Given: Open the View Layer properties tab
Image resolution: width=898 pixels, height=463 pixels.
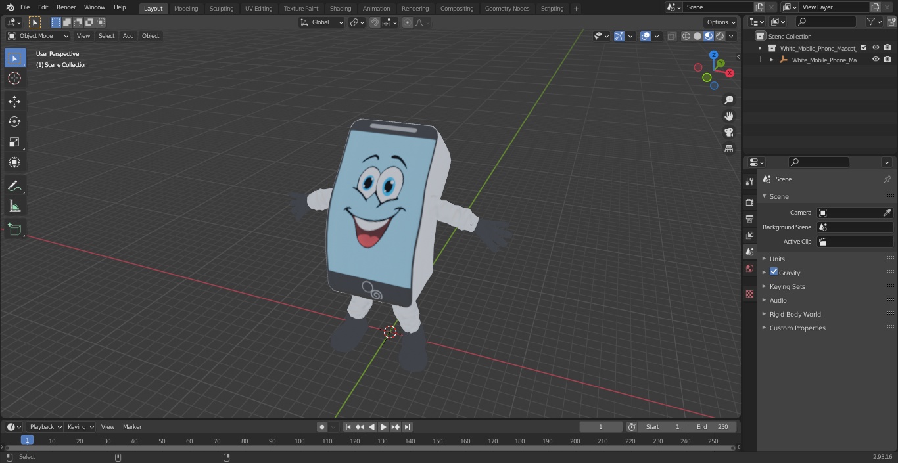Looking at the screenshot, I should pos(749,235).
